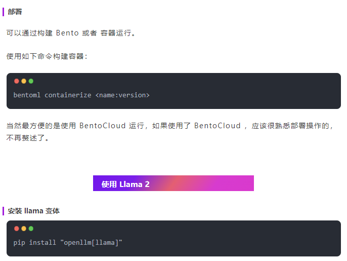This screenshot has height=261, width=347.
Task: Click the word Bento in first paragraph
Action: pos(67,33)
